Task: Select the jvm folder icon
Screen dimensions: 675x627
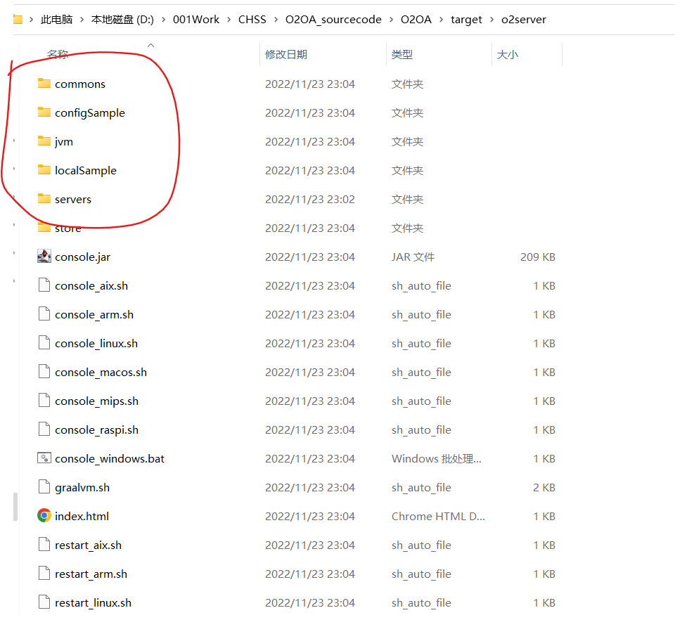Action: [44, 141]
